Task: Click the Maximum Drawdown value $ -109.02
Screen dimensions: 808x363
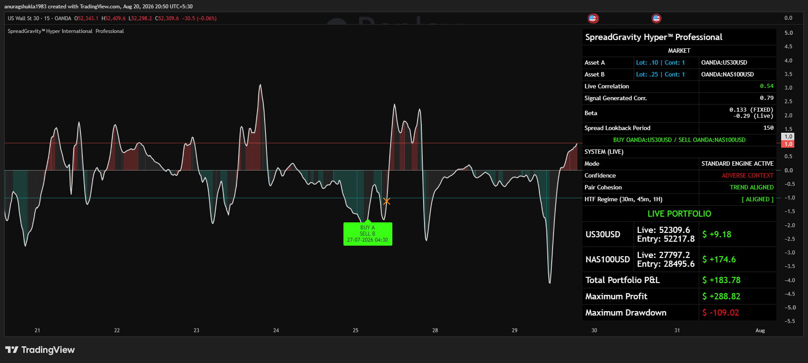Action: [x=721, y=312]
